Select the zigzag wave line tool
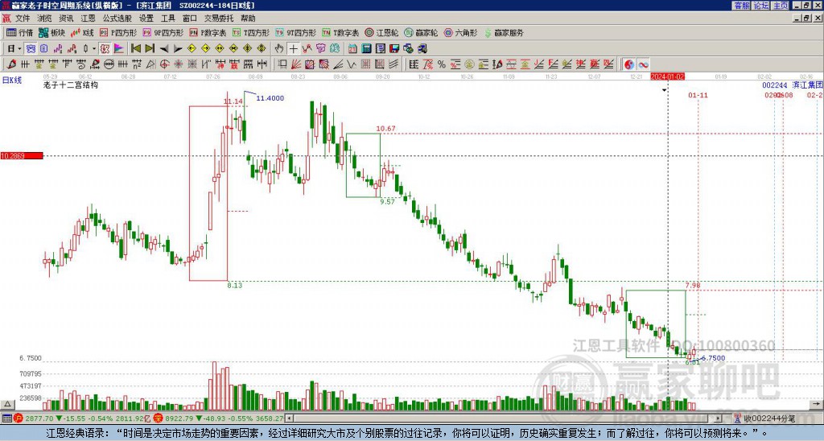Viewport: 824px width, 441px height. click(352, 64)
